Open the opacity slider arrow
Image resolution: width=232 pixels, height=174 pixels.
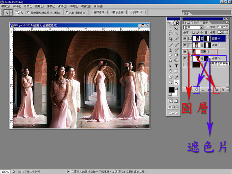click(x=226, y=27)
